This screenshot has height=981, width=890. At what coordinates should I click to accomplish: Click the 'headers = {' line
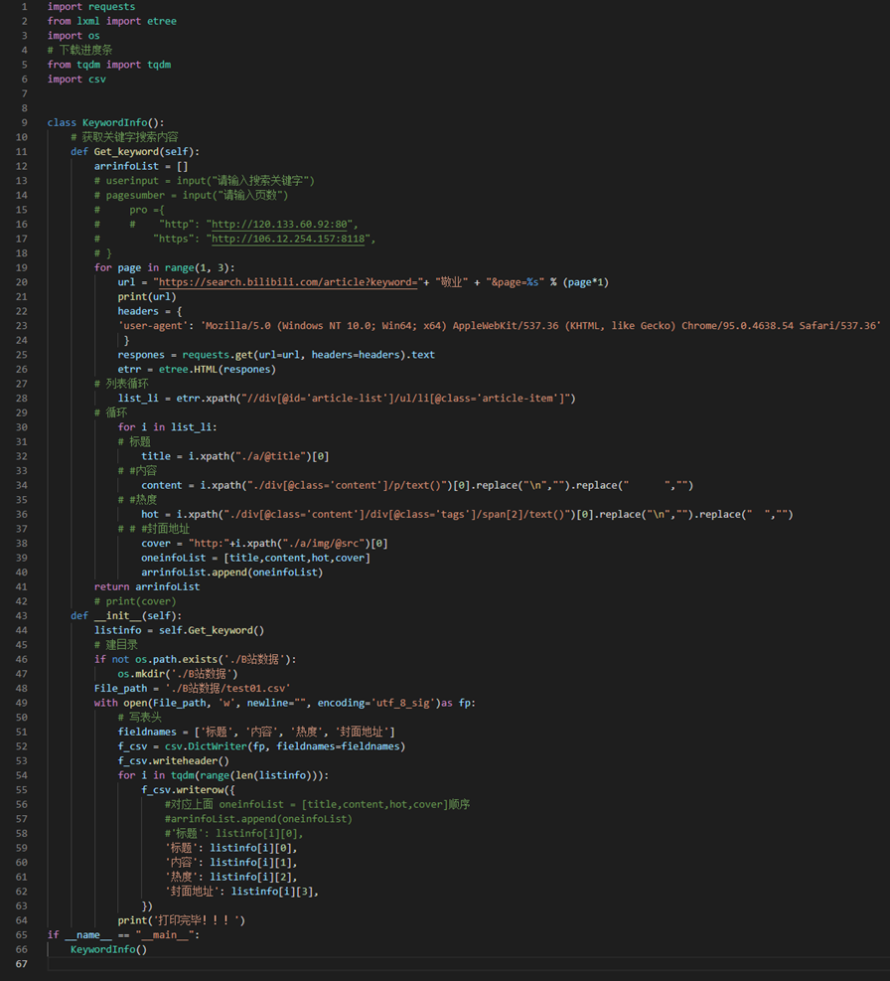coord(150,311)
